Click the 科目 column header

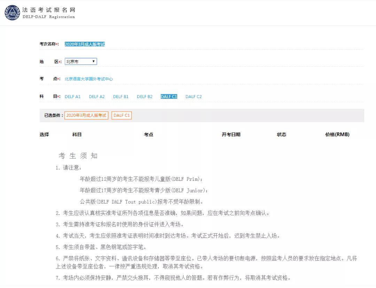77,134
